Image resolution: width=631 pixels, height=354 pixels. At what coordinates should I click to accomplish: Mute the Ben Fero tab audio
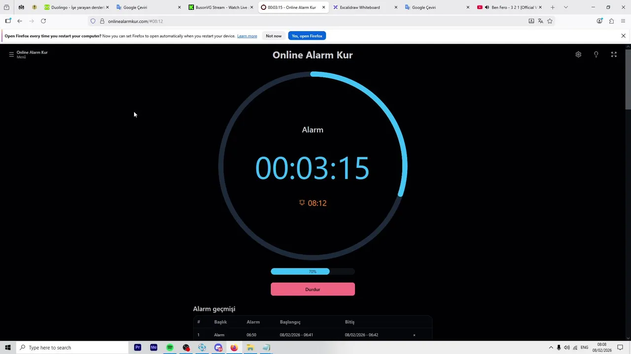487,7
